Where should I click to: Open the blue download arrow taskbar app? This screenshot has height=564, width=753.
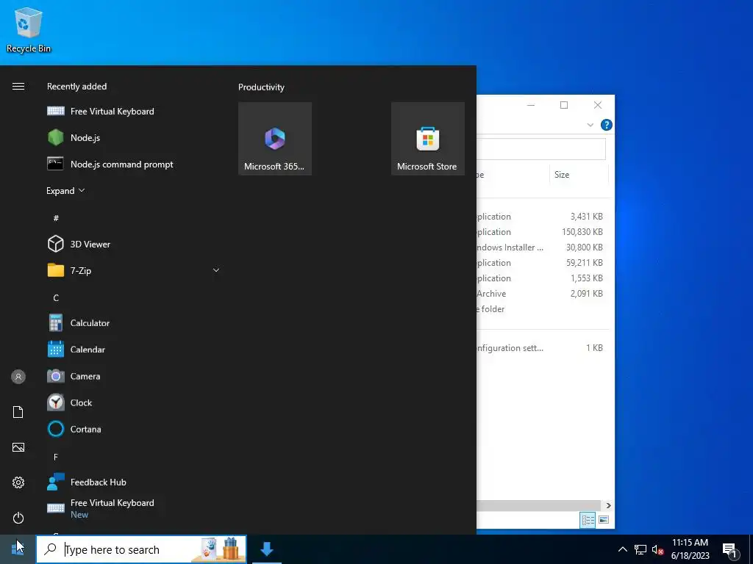pyautogui.click(x=267, y=549)
